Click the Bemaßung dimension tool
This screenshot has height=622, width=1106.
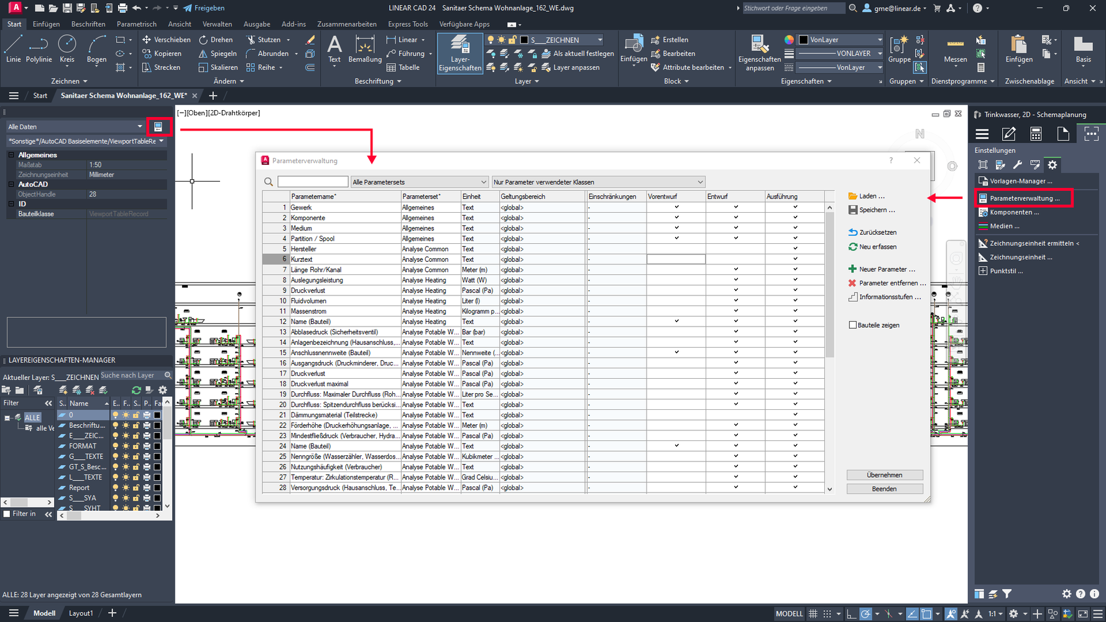click(365, 49)
